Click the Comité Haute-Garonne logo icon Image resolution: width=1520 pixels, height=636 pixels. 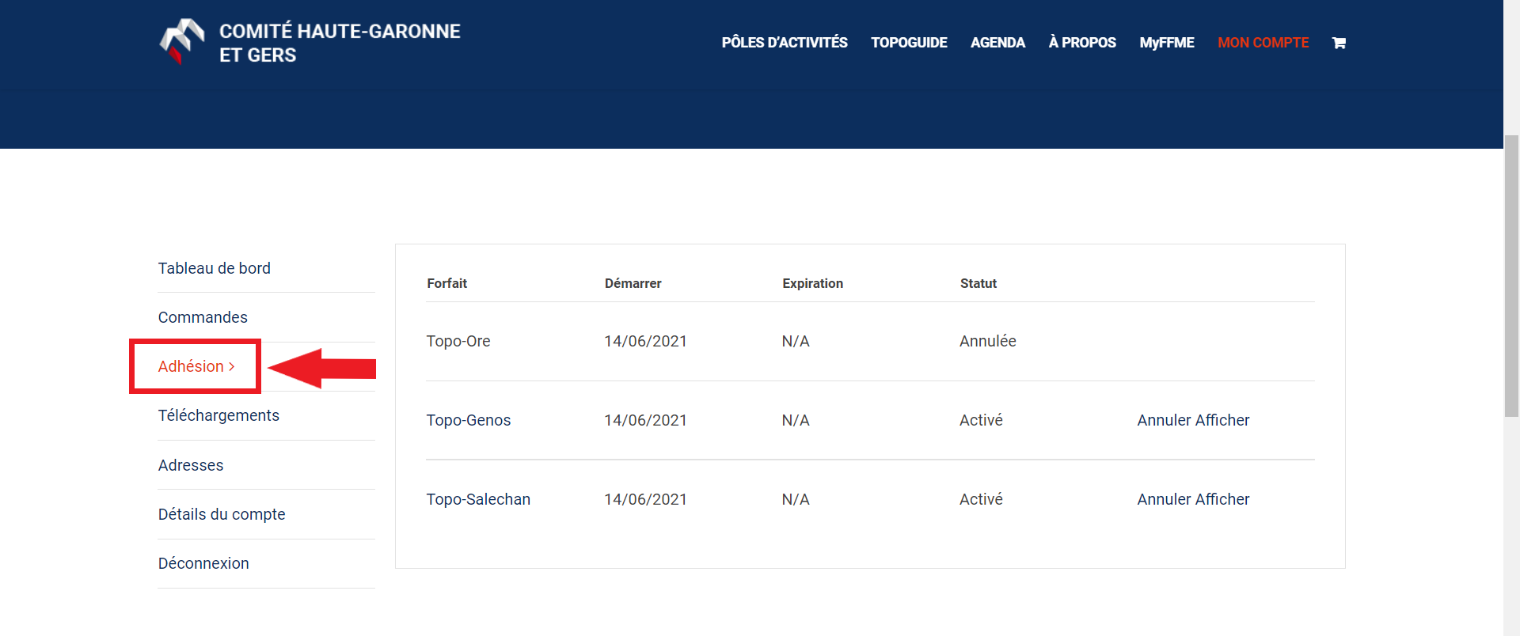click(182, 41)
